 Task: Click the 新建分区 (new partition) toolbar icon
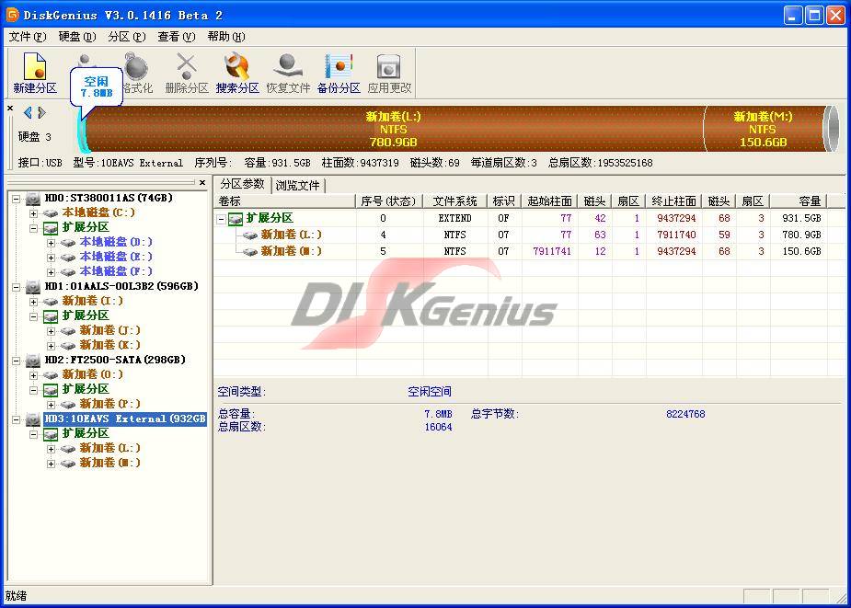point(35,73)
